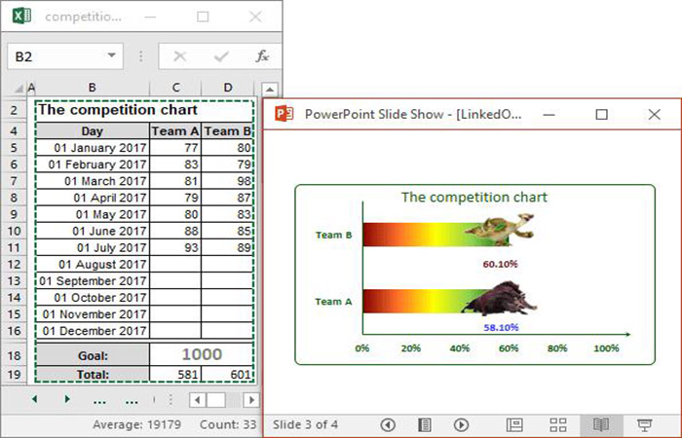The height and width of the screenshot is (438, 682).
Task: Select column C header
Action: [175, 88]
